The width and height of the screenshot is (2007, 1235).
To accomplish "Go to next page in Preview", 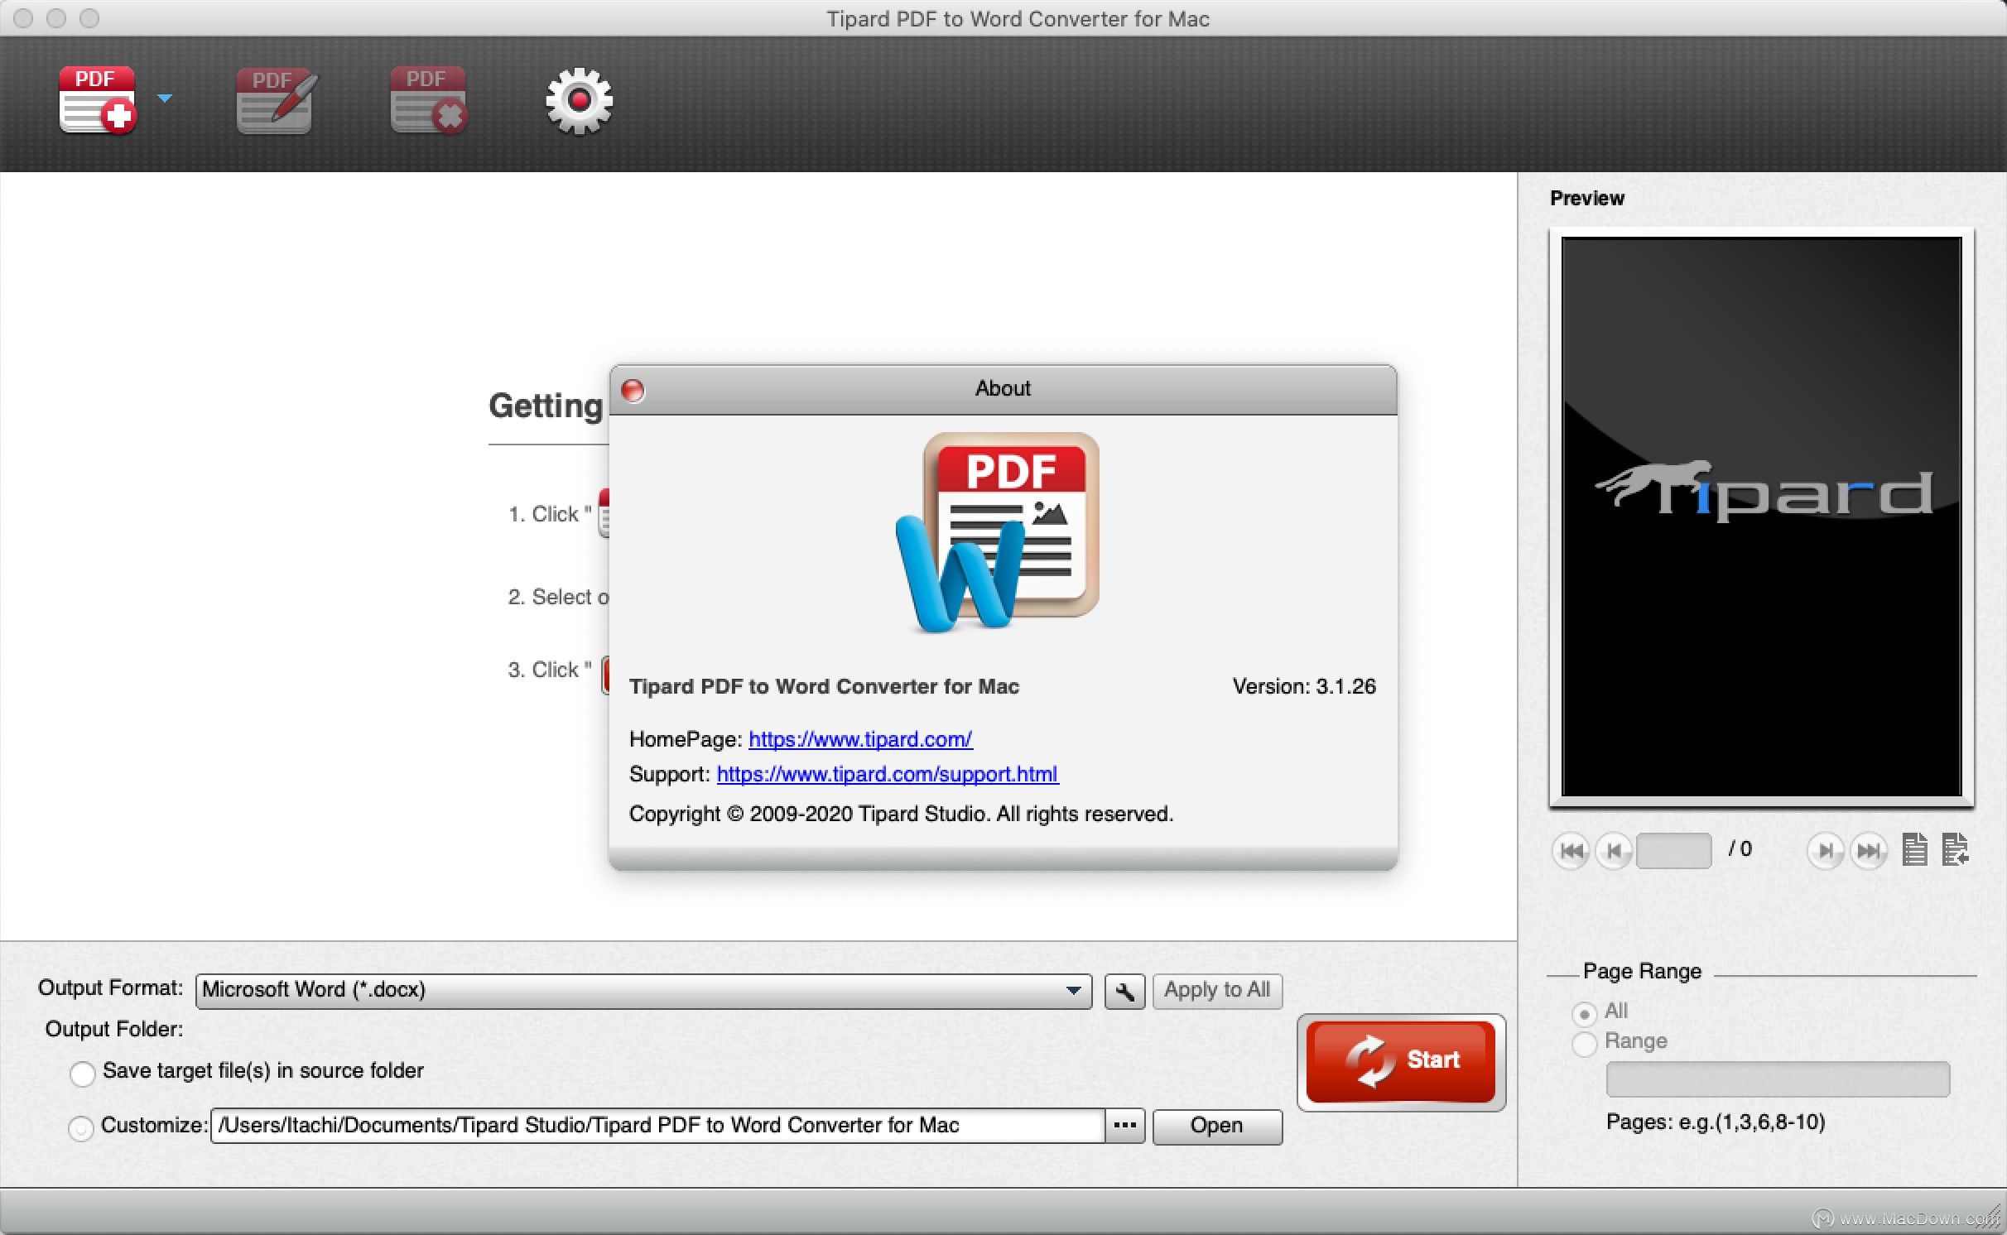I will coord(1825,851).
